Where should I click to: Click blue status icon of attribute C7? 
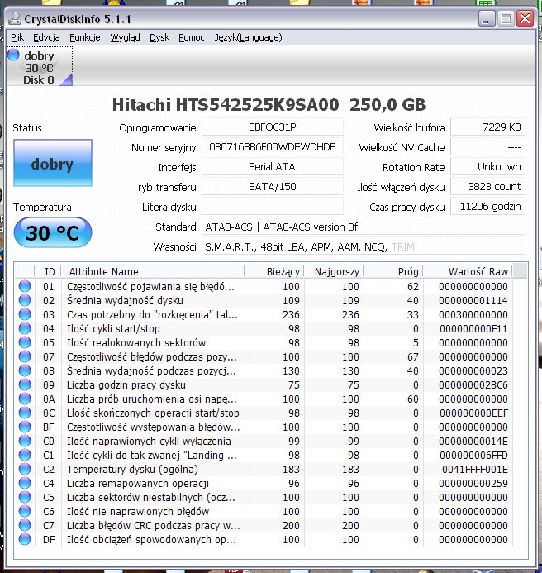pos(25,525)
